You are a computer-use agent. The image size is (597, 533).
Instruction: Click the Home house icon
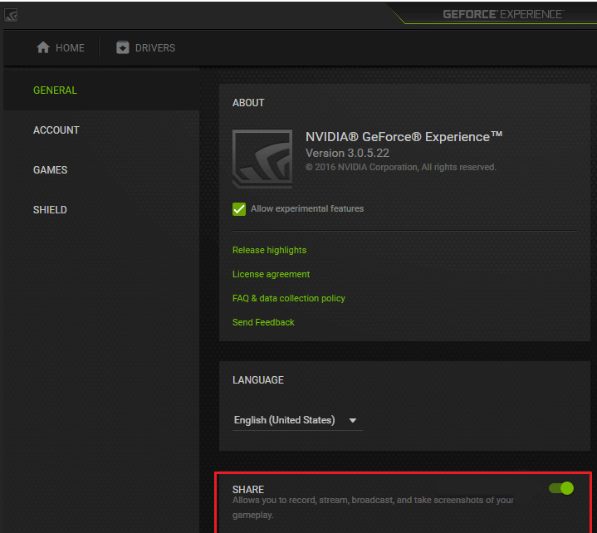pyautogui.click(x=43, y=48)
